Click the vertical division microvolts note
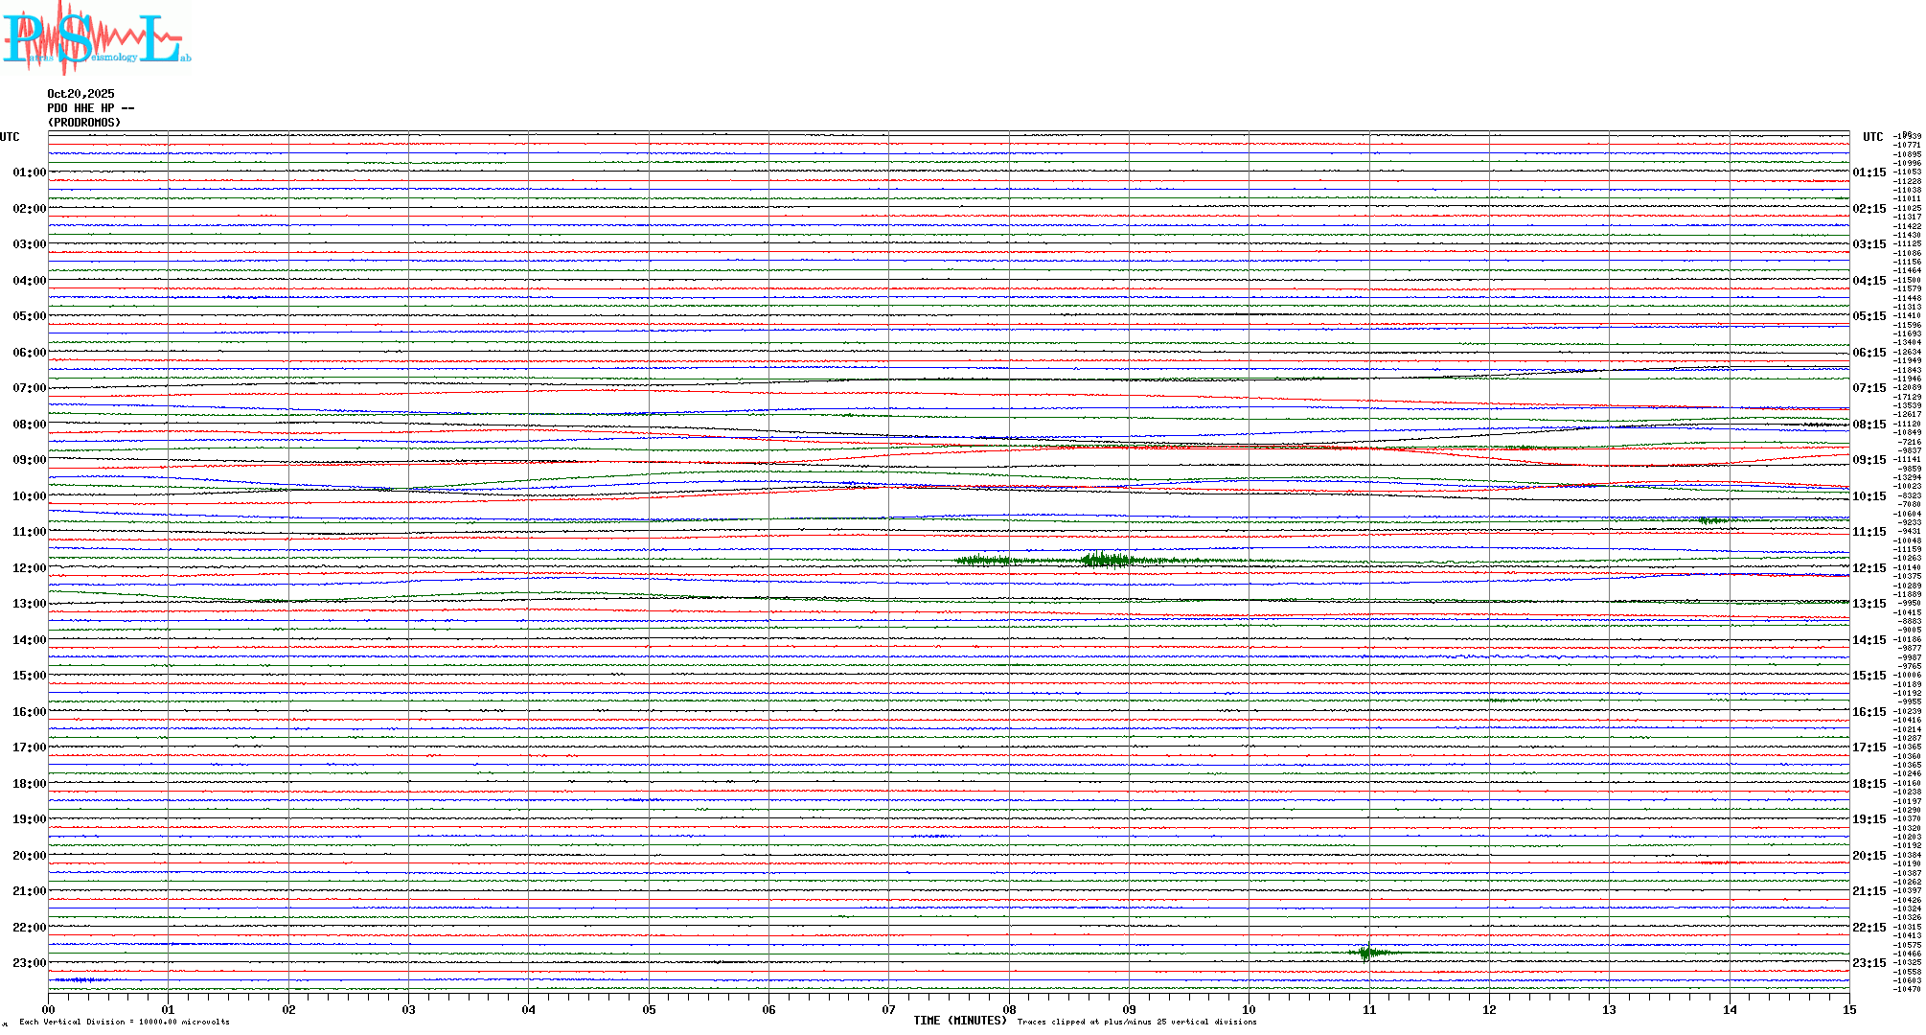1926x1035 pixels. click(x=125, y=1023)
